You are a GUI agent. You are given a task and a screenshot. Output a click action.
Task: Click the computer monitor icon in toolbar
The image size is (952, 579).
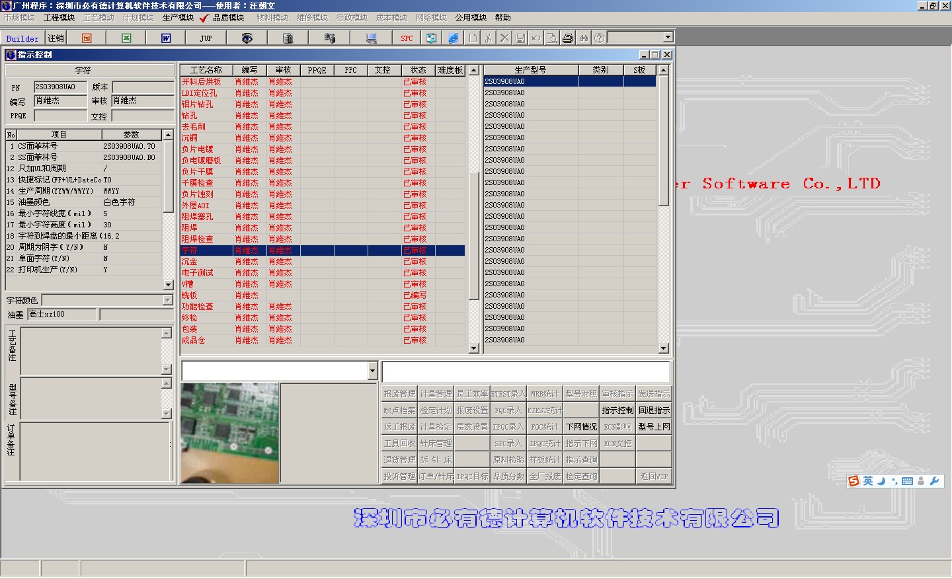pos(371,38)
